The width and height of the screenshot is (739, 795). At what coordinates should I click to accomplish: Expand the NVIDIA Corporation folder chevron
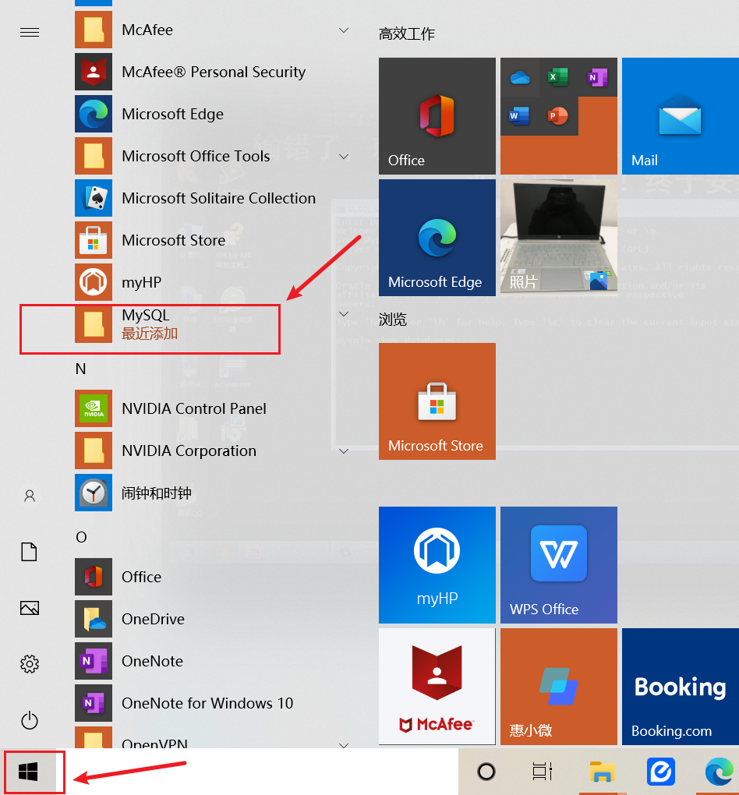pos(344,451)
